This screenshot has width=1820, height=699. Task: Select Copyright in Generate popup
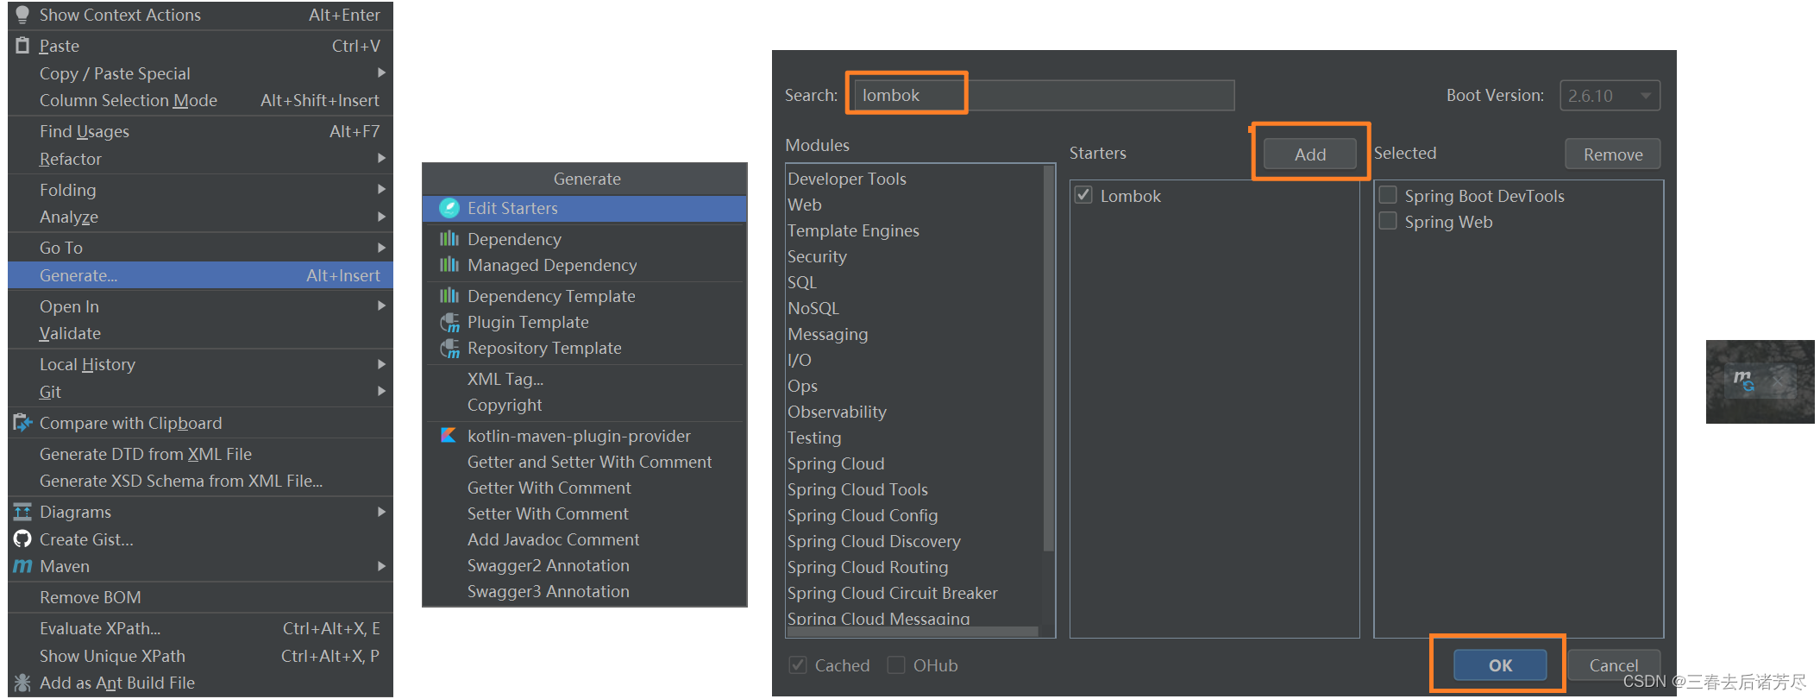tap(585, 405)
